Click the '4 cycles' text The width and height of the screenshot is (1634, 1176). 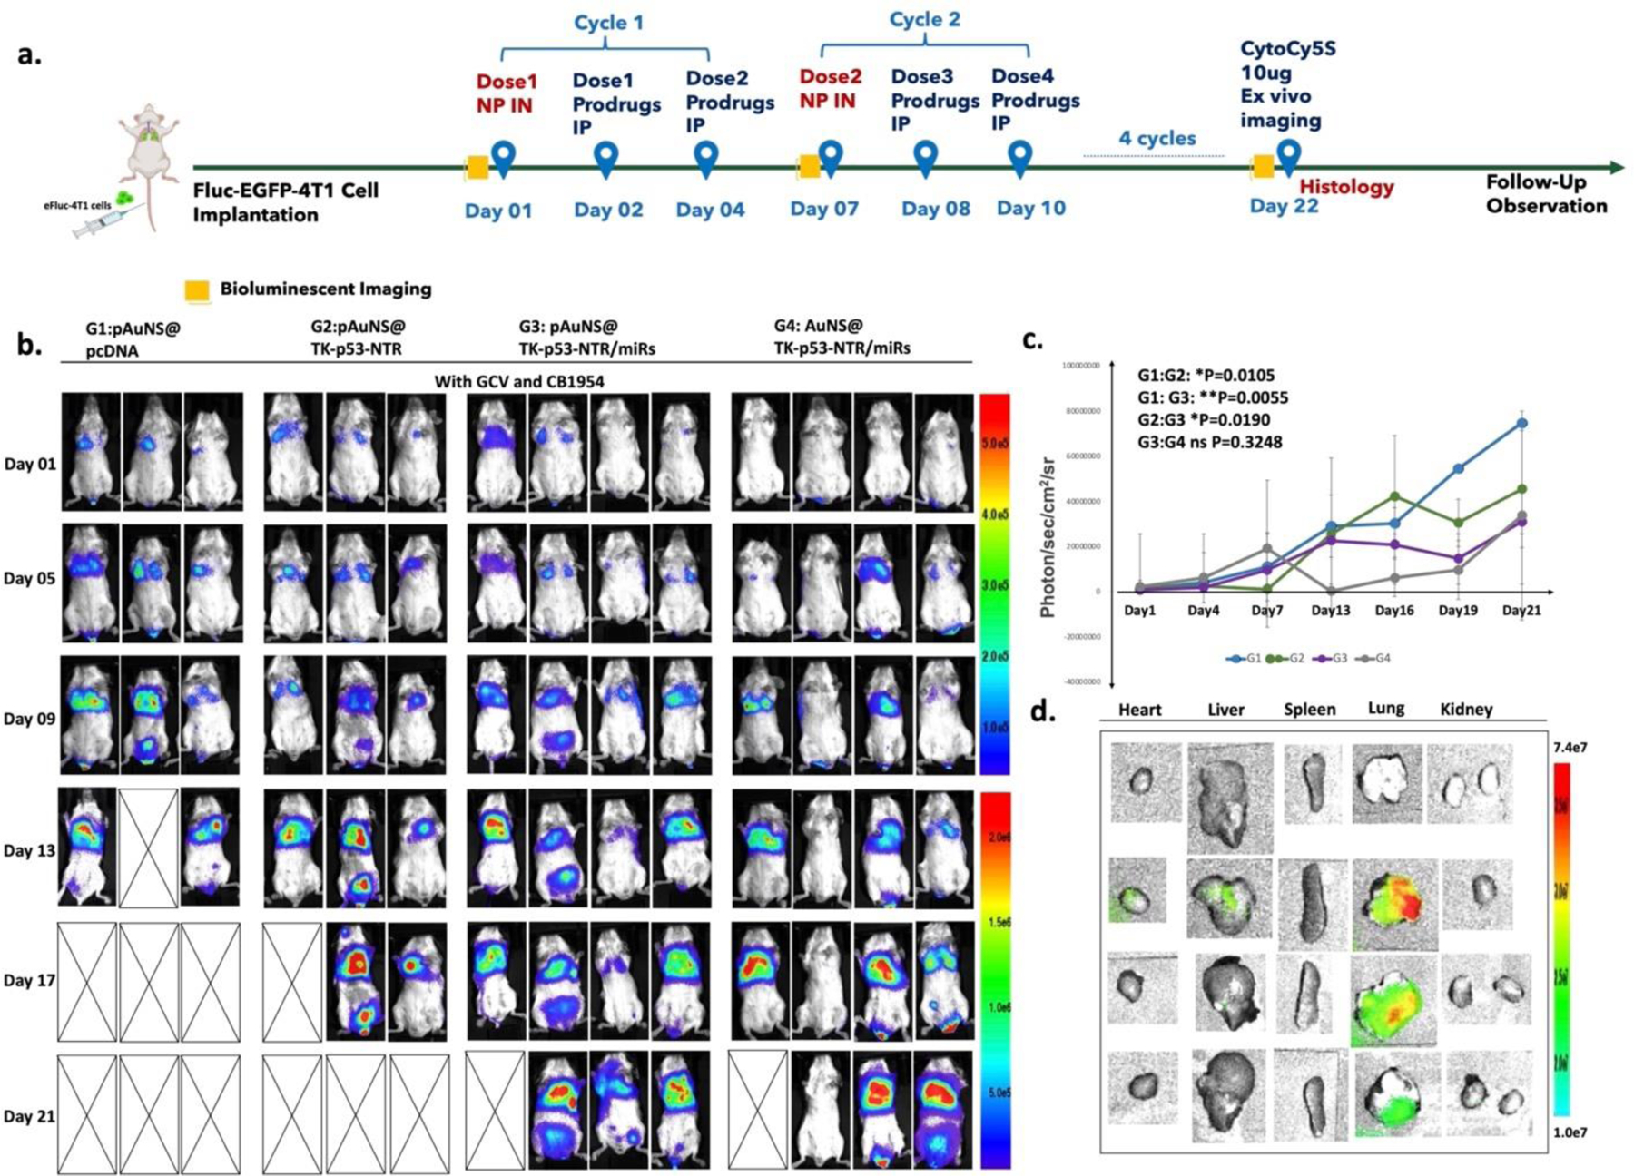[1157, 138]
